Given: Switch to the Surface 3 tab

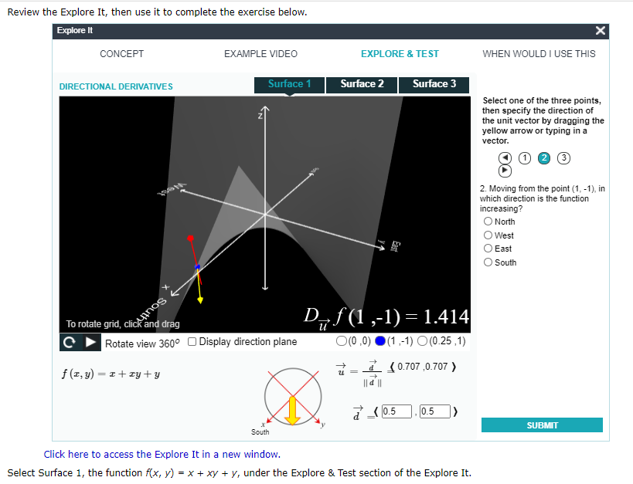Looking at the screenshot, I should click(x=434, y=84).
